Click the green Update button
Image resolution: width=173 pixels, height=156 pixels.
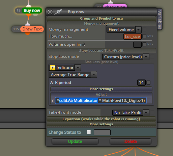(75, 141)
